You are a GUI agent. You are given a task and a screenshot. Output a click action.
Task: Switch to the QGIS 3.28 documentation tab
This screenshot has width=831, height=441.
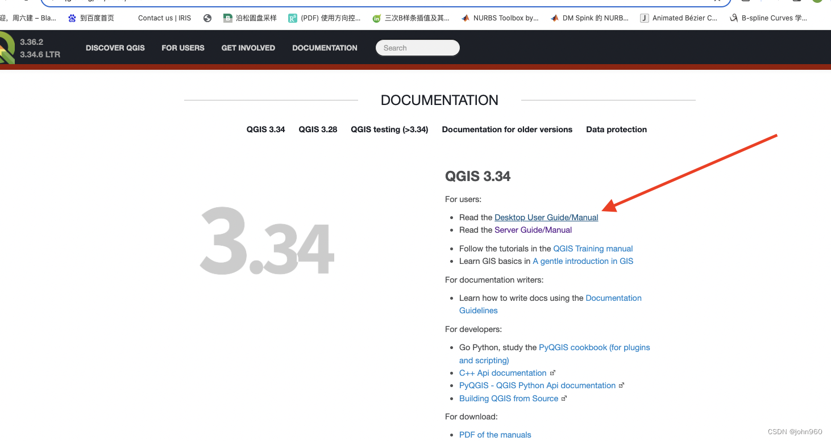(x=317, y=129)
